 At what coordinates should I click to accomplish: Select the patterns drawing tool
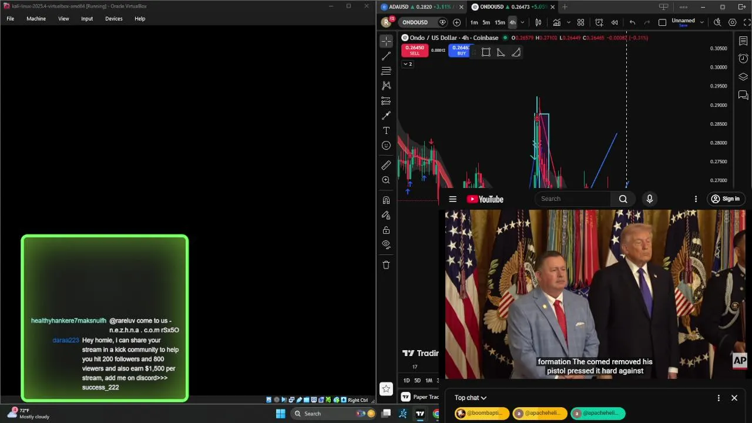(386, 86)
